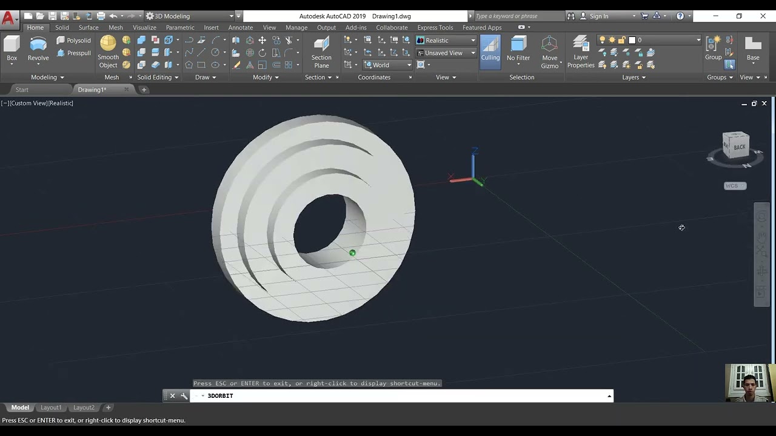Image resolution: width=776 pixels, height=436 pixels.
Task: Switch to the Layout2 tab
Action: 84,408
